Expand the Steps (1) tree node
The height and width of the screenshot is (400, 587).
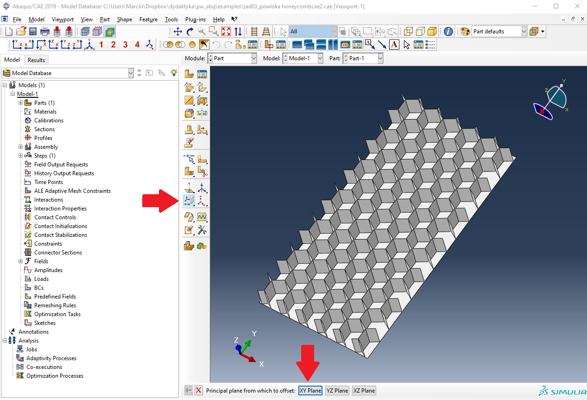pos(20,156)
